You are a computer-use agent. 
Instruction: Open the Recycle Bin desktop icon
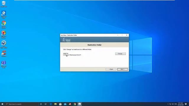[4, 4]
